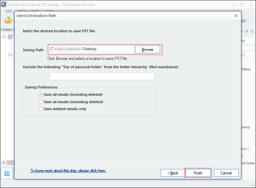
Task: Open the FILE menu in the main window
Action: (9, 11)
